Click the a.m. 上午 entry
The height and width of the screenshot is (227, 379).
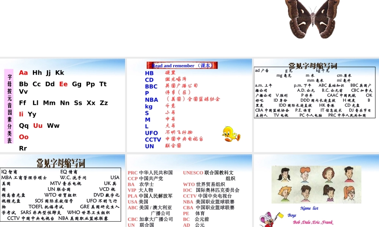263,86
